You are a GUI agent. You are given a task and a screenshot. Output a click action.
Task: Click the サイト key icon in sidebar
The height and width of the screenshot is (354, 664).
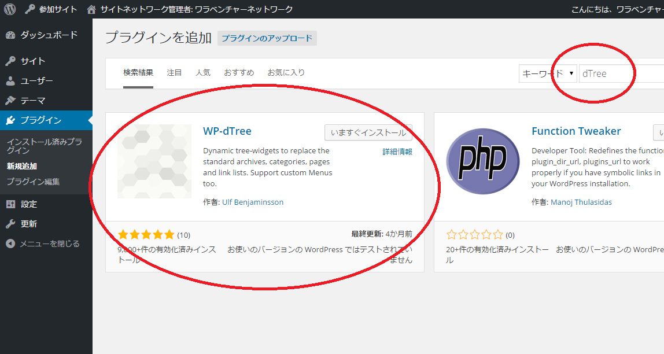coord(10,61)
